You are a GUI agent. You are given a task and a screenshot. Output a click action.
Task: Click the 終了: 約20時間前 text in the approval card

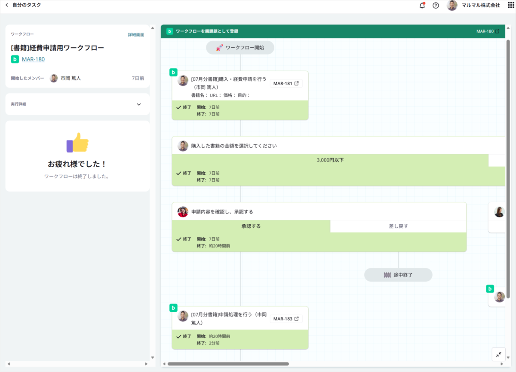coord(213,246)
